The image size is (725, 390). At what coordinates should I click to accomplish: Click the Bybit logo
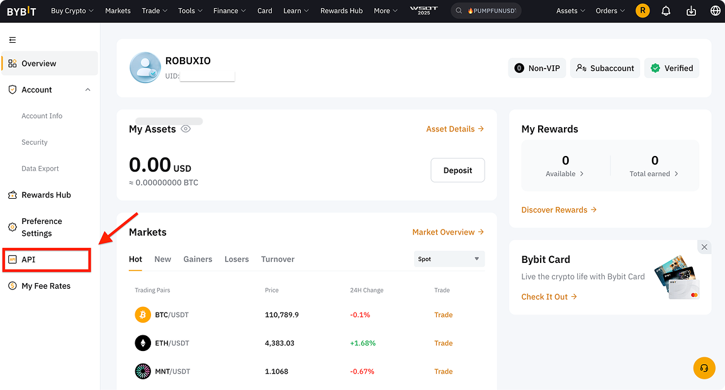pos(21,11)
